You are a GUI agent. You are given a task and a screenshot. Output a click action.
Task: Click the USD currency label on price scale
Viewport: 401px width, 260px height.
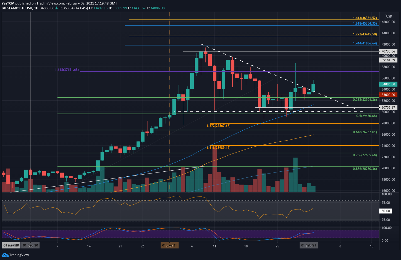(x=388, y=16)
